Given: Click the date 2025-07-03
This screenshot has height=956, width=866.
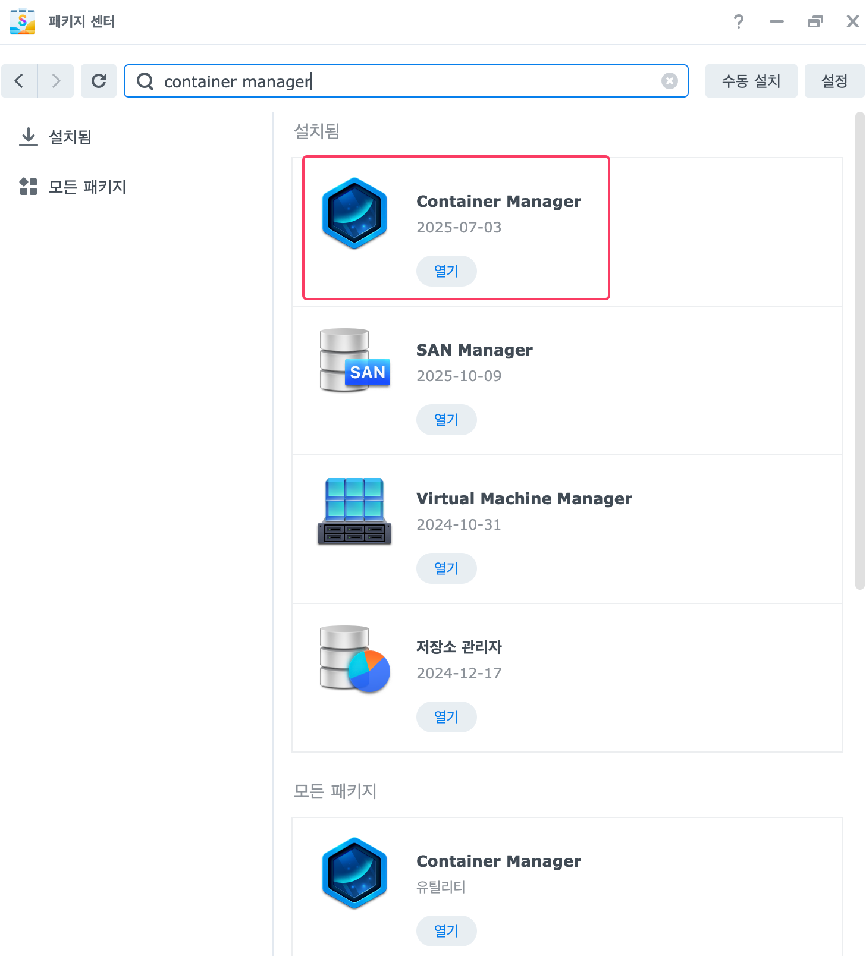Looking at the screenshot, I should [x=459, y=228].
